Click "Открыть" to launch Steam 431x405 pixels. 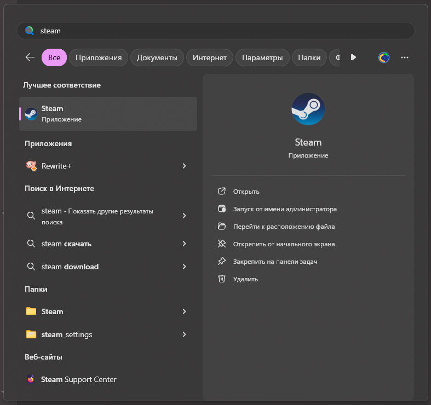coord(246,192)
